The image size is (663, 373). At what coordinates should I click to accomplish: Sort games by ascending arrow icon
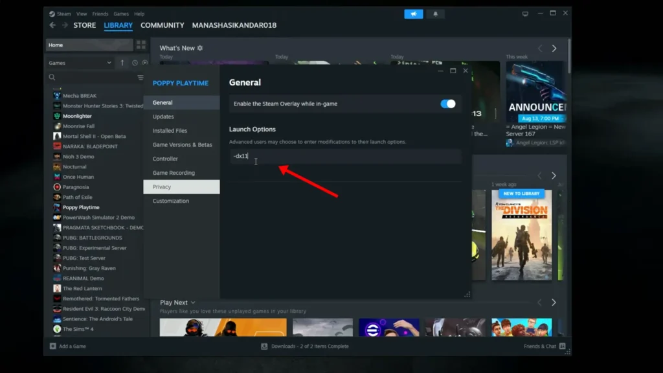[122, 63]
